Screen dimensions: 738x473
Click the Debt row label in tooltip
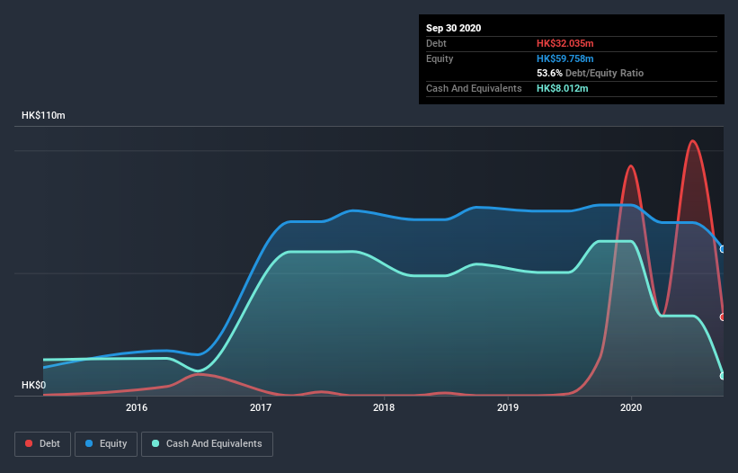coord(436,43)
